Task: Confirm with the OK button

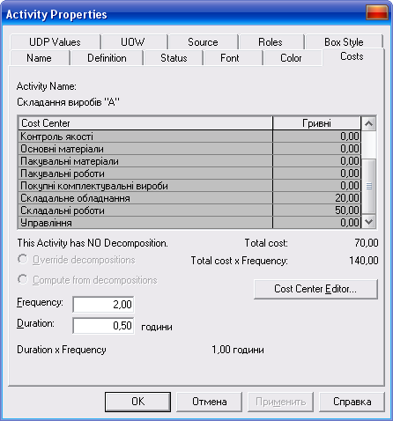Action: pos(137,402)
